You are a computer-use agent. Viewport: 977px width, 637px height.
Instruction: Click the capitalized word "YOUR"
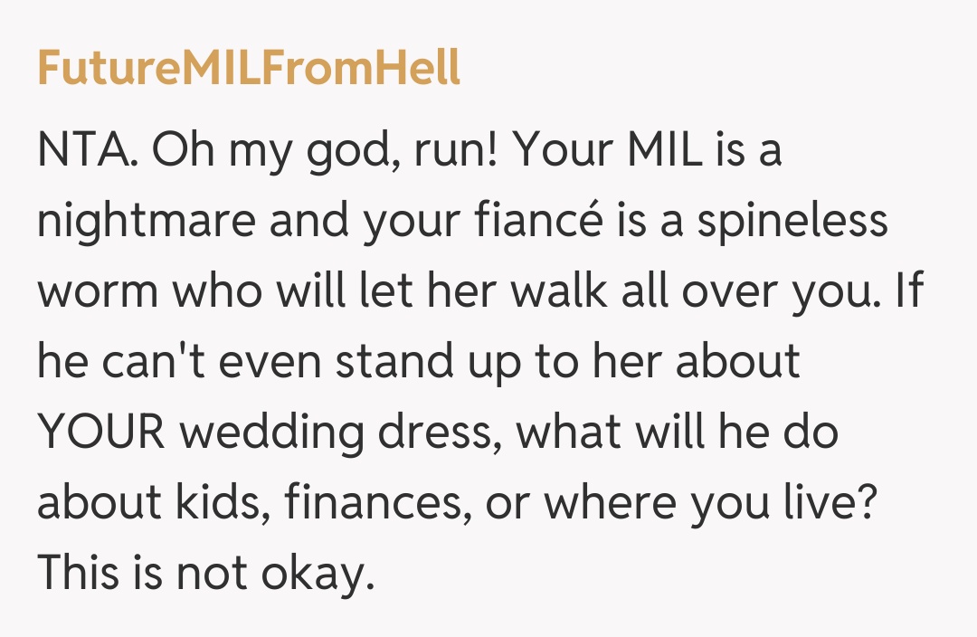point(101,433)
